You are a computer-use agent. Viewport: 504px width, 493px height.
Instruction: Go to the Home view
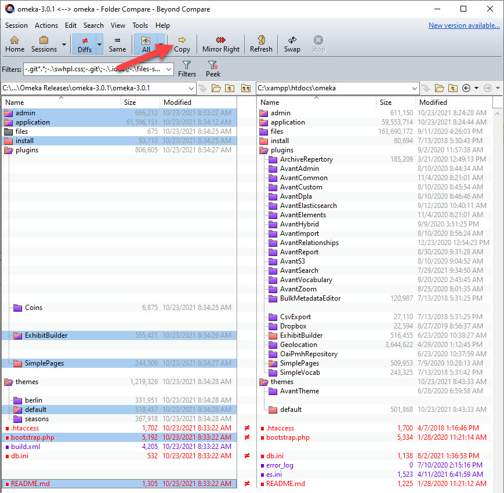(x=14, y=44)
